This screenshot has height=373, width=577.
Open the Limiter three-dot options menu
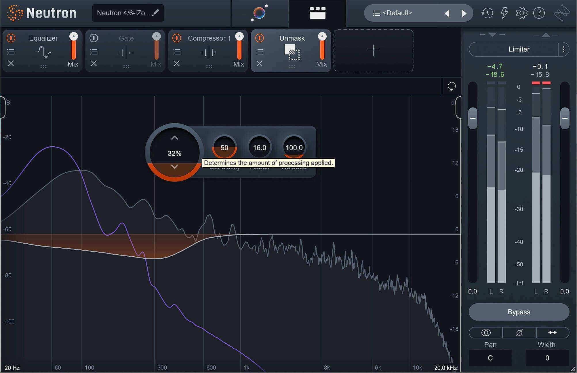563,49
